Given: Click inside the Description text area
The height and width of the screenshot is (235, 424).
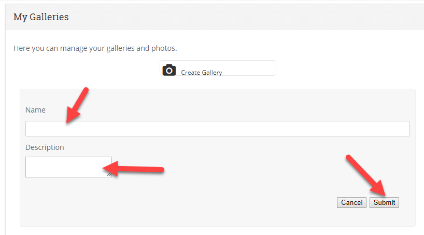Looking at the screenshot, I should (x=69, y=167).
